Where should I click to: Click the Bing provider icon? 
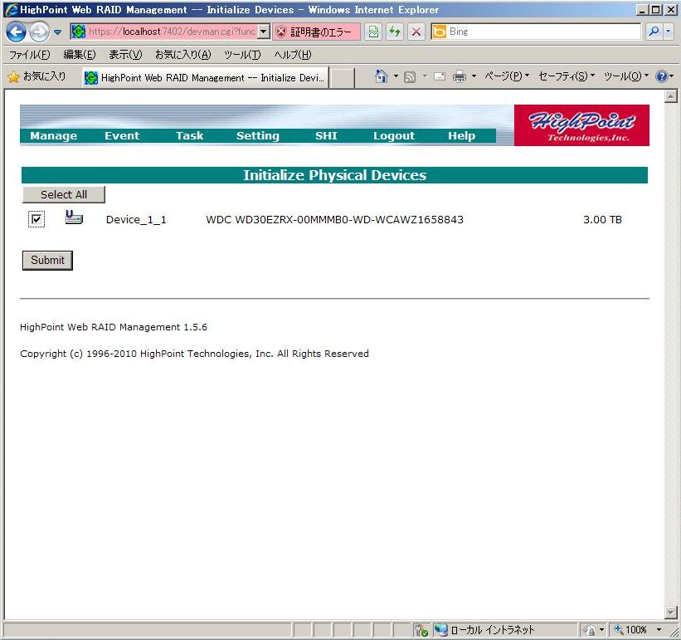tap(439, 32)
